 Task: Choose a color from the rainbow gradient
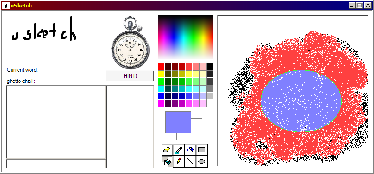(x=186, y=37)
